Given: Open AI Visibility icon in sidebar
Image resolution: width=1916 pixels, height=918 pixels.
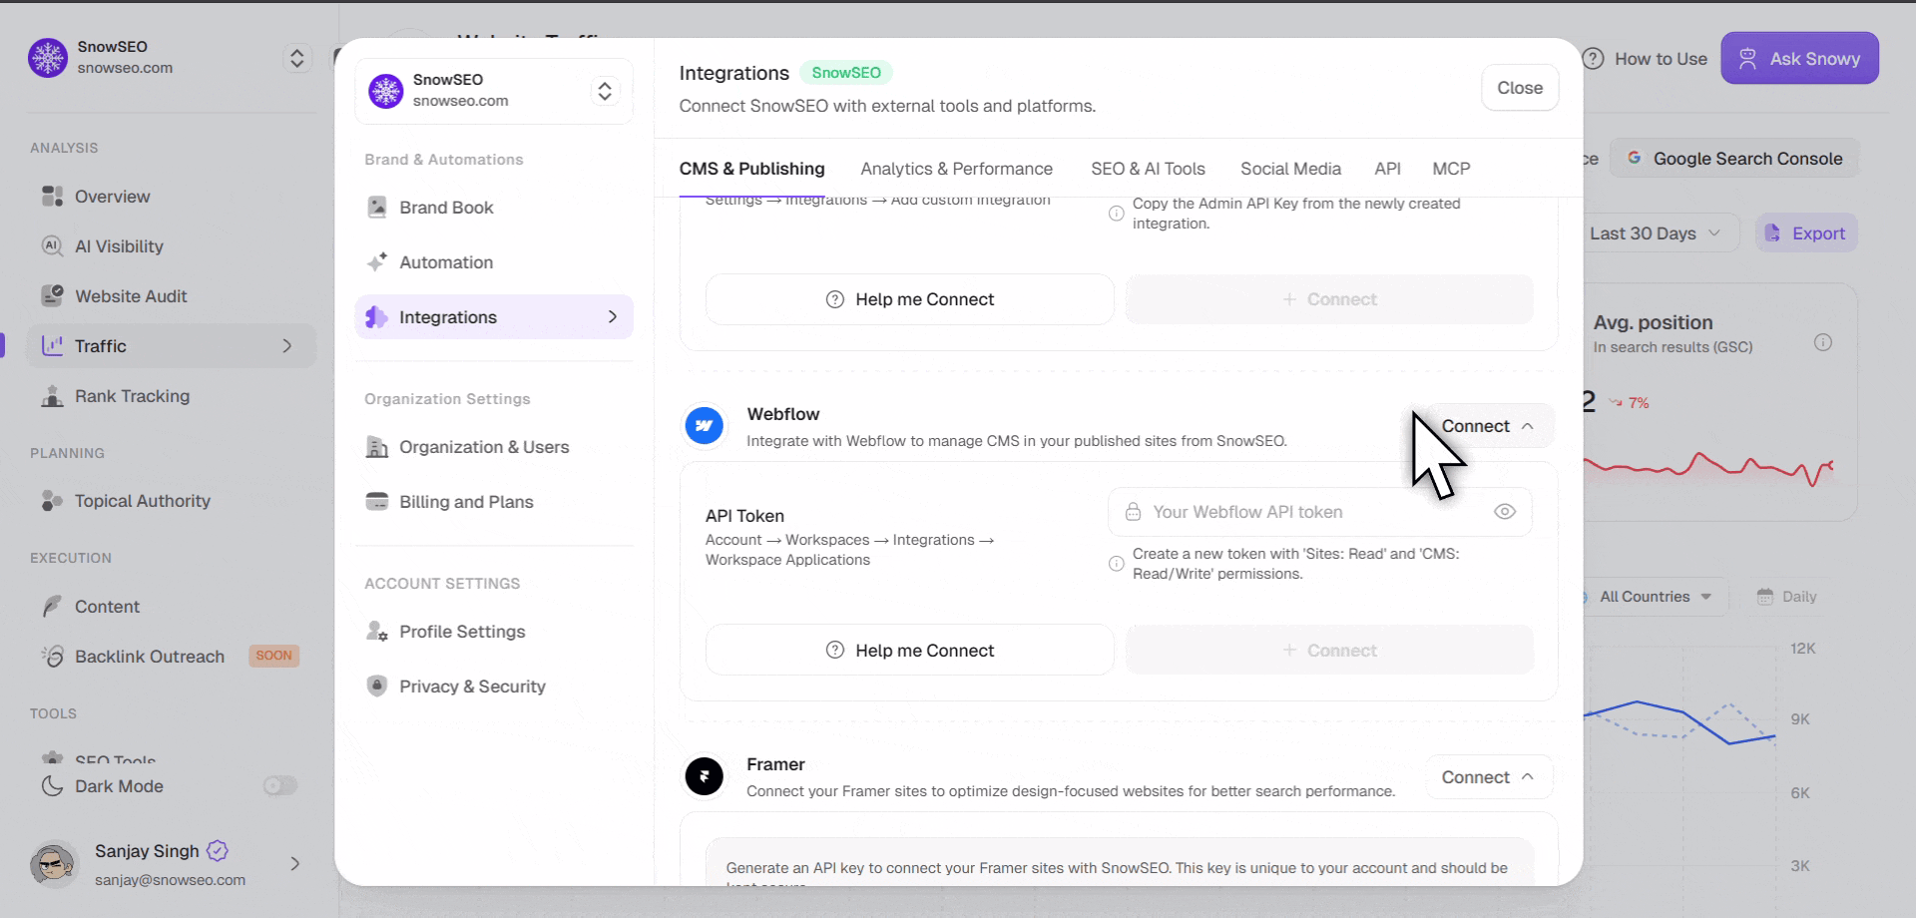Looking at the screenshot, I should [x=52, y=246].
